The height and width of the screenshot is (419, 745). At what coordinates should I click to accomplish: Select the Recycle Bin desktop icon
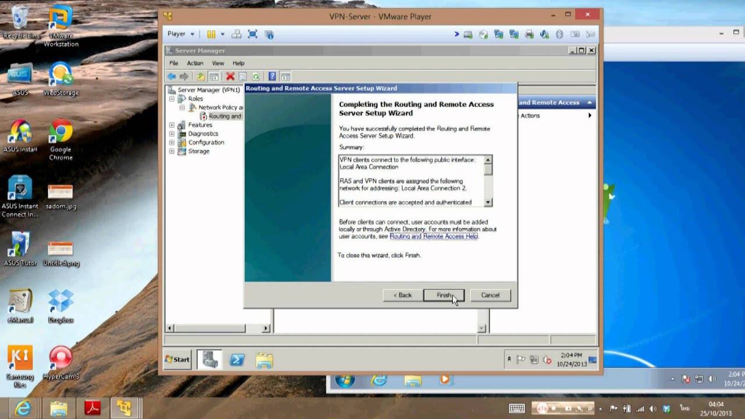tap(20, 23)
